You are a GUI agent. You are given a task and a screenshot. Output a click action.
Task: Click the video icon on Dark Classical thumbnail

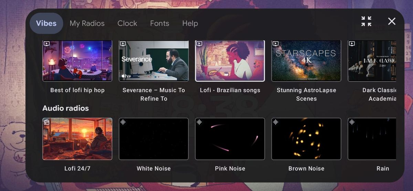click(352, 44)
